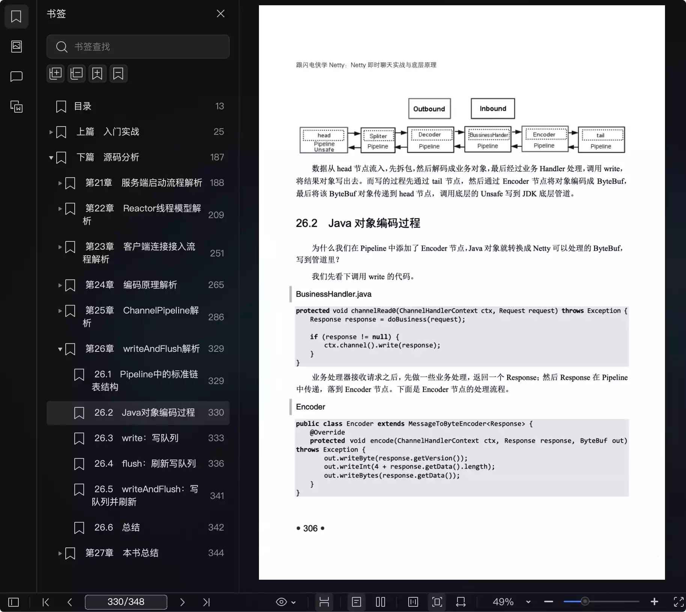Enter fullscreen mode from bottom bar
This screenshot has height=612, width=686.
tap(678, 602)
